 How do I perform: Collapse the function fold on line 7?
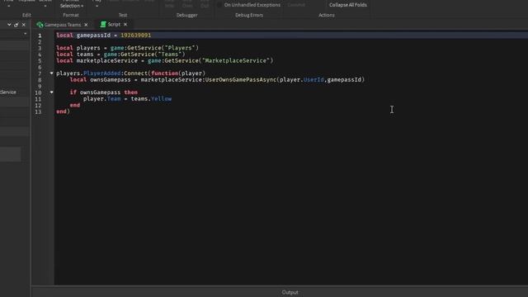point(51,73)
